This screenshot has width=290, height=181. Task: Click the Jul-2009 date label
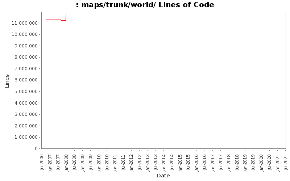[91, 162]
